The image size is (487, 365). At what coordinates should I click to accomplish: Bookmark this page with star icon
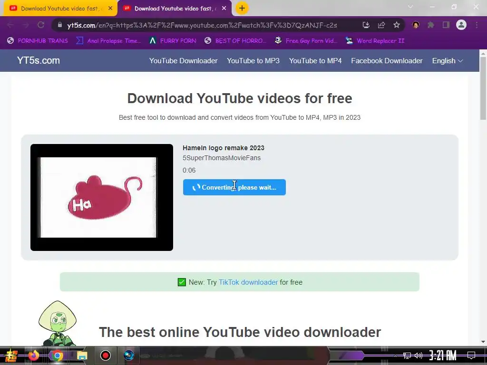click(x=397, y=25)
